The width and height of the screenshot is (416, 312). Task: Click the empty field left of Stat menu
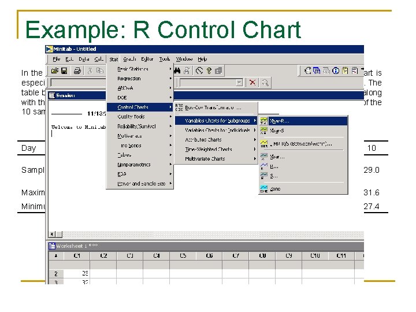(78, 83)
